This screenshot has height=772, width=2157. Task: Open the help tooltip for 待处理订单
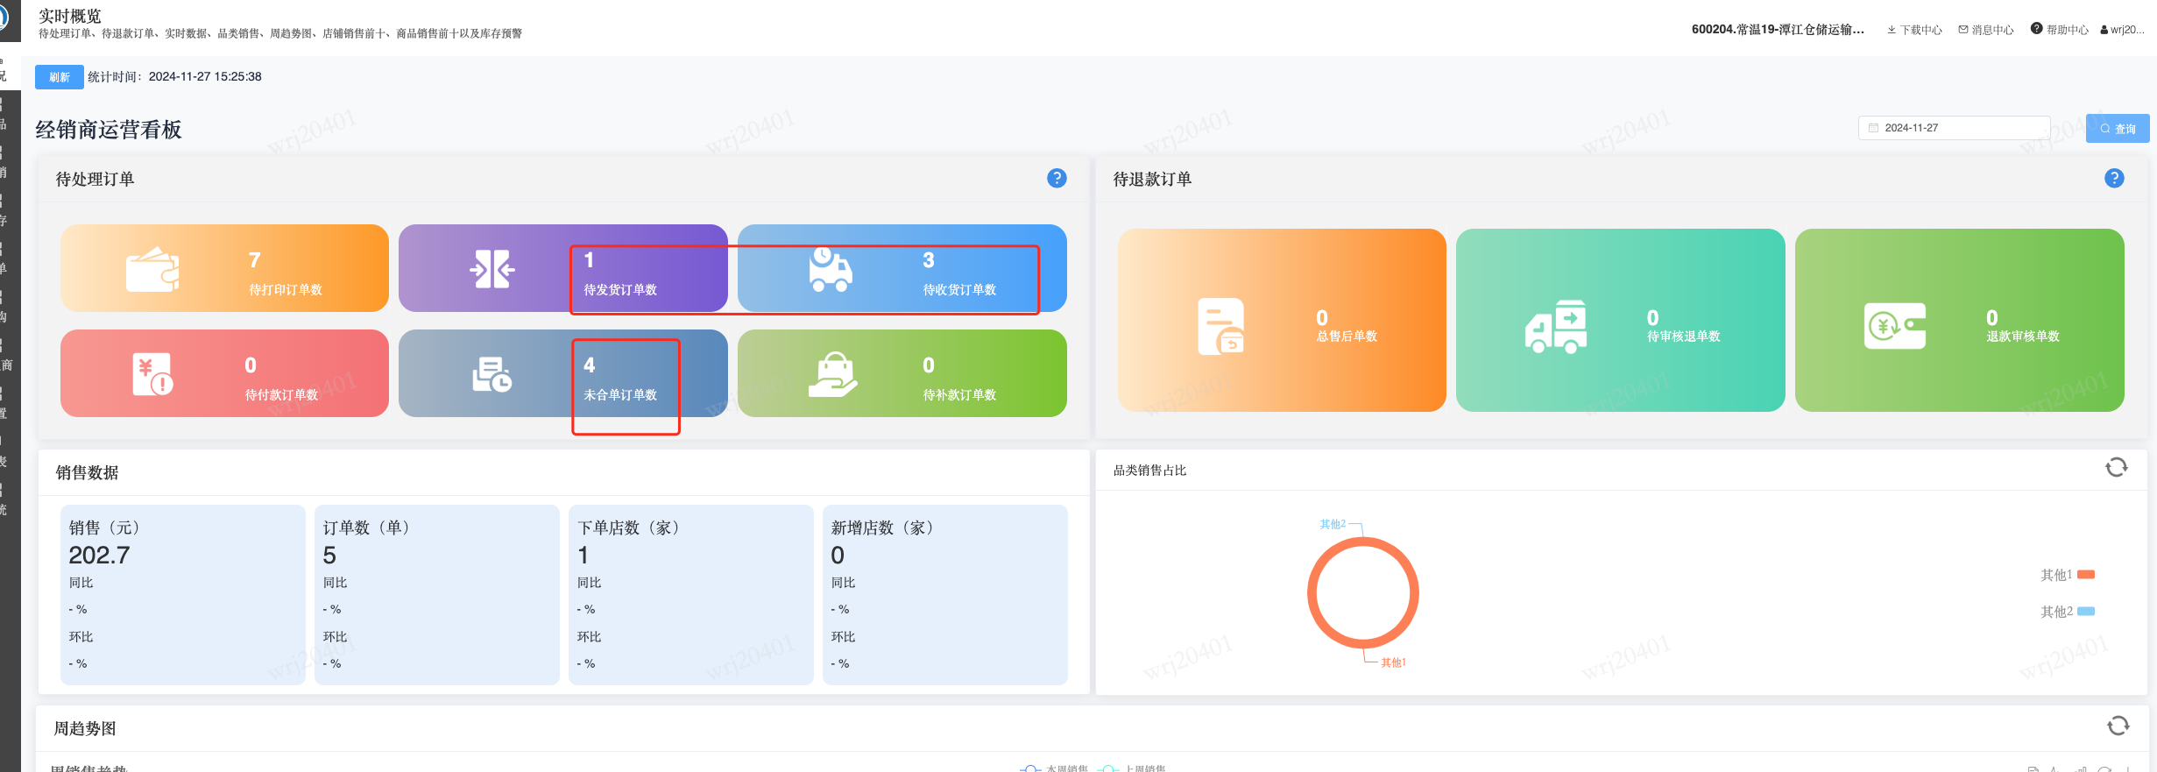tap(1057, 178)
